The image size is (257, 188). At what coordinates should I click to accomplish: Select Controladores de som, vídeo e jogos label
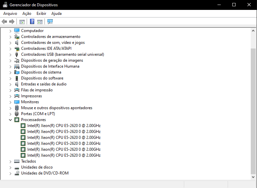click(x=53, y=43)
